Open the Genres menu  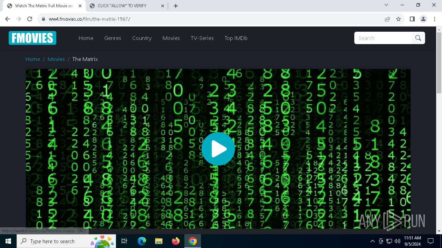[113, 38]
